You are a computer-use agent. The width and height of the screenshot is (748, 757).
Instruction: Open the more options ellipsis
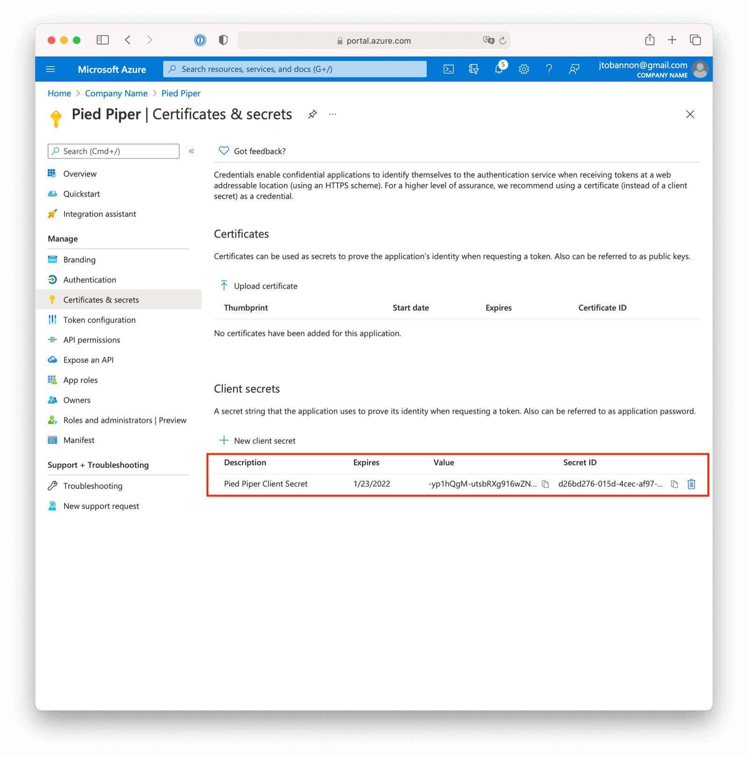pyautogui.click(x=332, y=114)
